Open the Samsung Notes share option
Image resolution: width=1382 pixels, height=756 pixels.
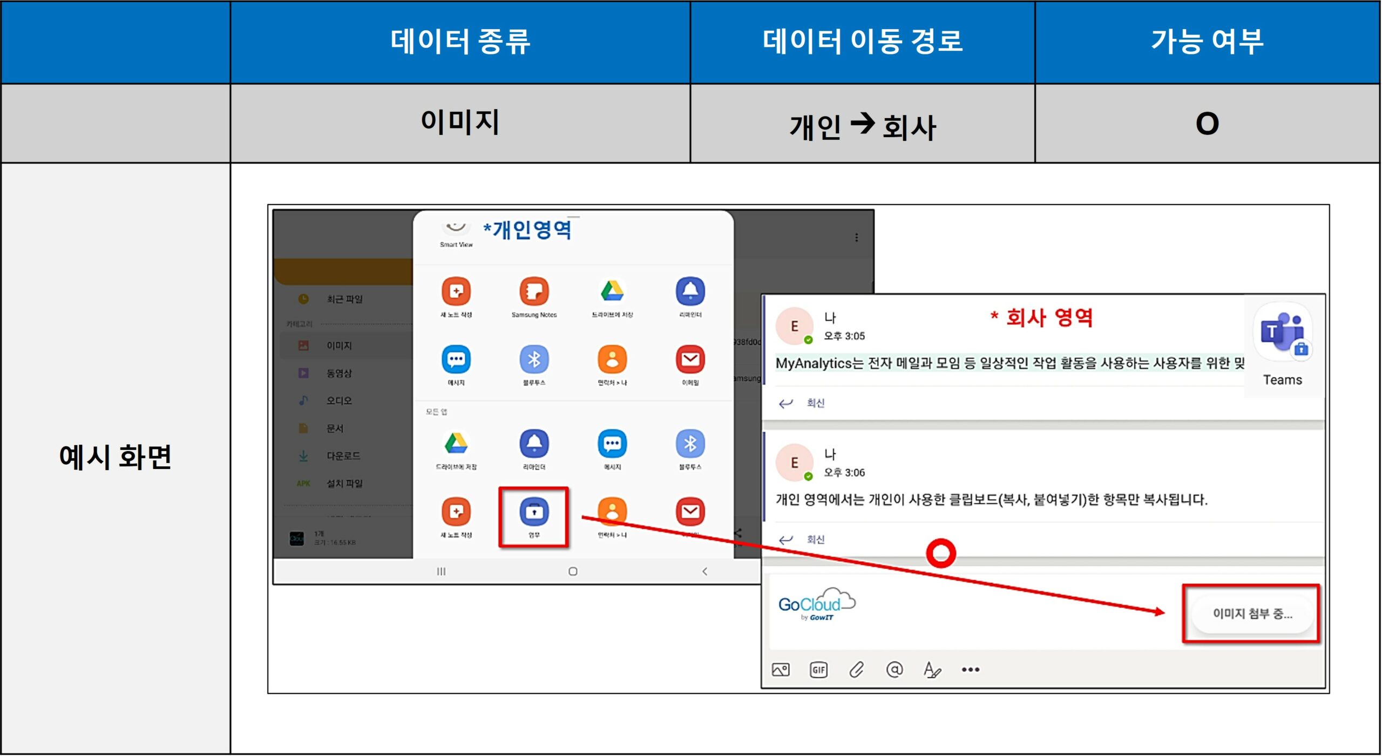533,292
